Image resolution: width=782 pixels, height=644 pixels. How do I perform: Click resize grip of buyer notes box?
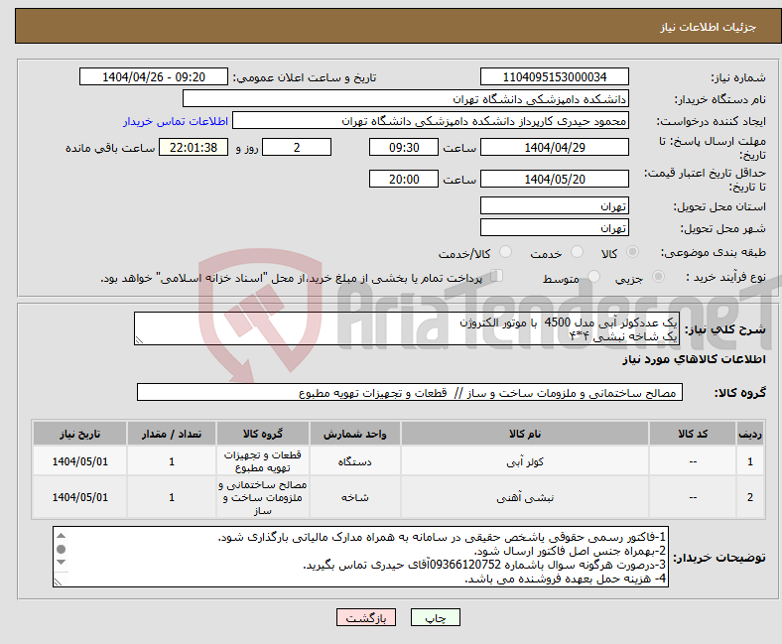point(58,581)
